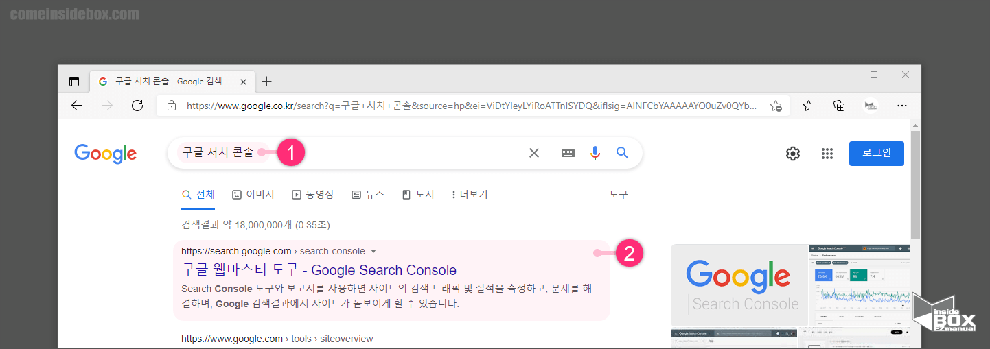Open Edge settings and more menu
The width and height of the screenshot is (990, 349).
pyautogui.click(x=902, y=106)
